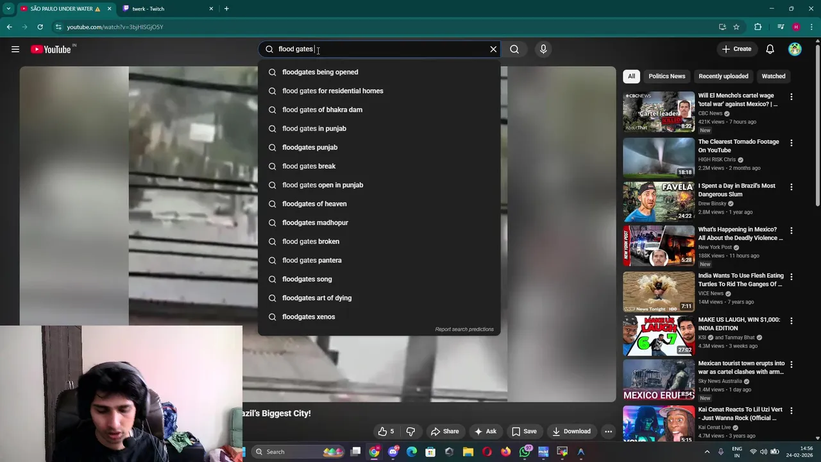Open 'India Wants To Use Flesh Eating Turtles' title

click(x=741, y=280)
